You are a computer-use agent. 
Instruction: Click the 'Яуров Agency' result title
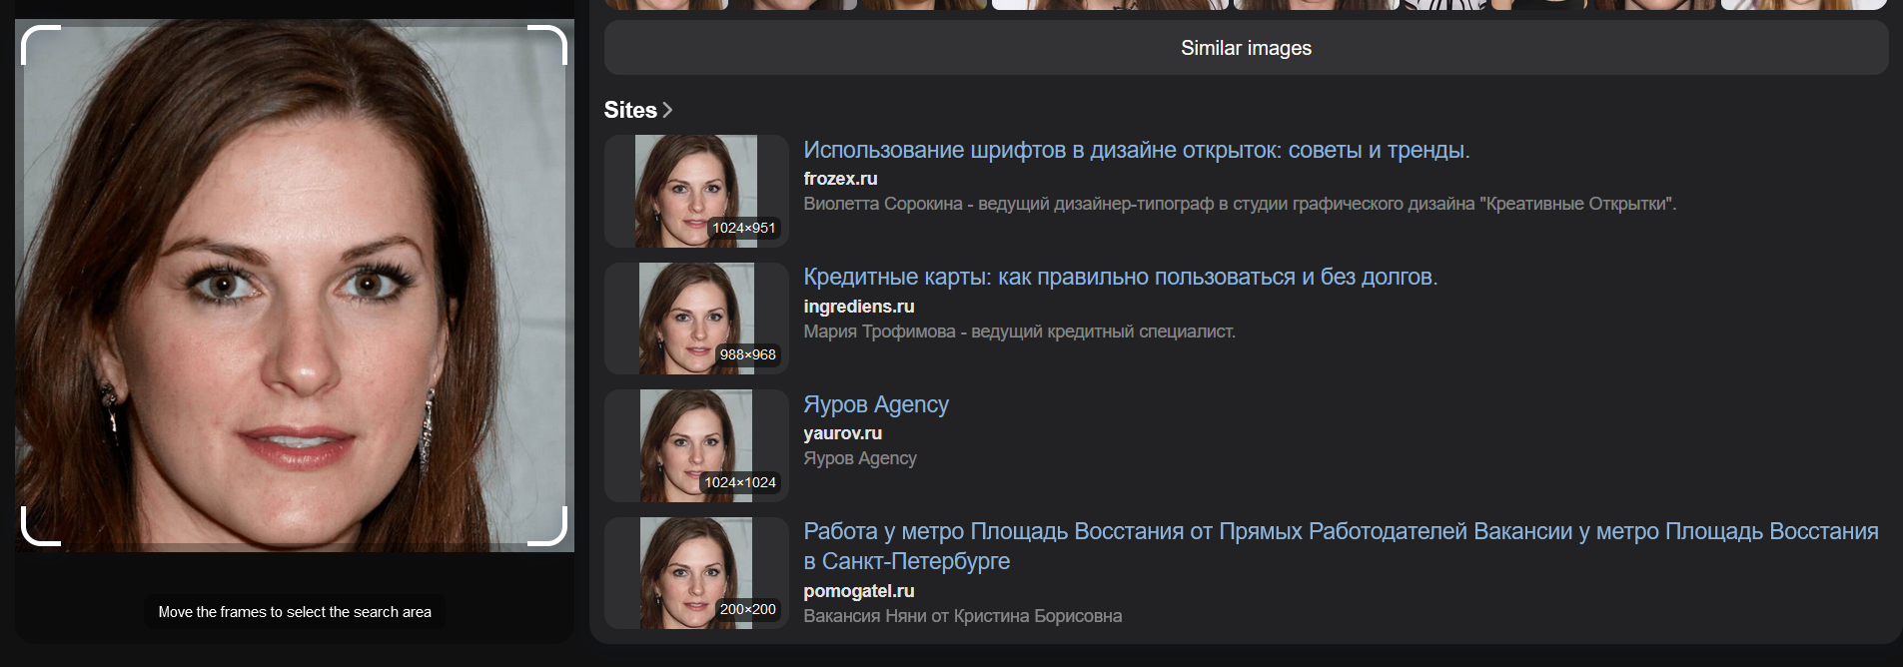875,404
